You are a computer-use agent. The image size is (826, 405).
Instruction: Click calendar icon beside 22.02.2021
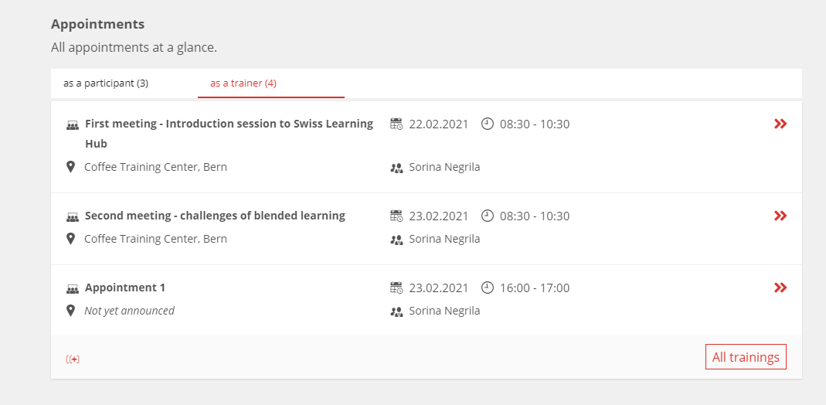[x=396, y=124]
